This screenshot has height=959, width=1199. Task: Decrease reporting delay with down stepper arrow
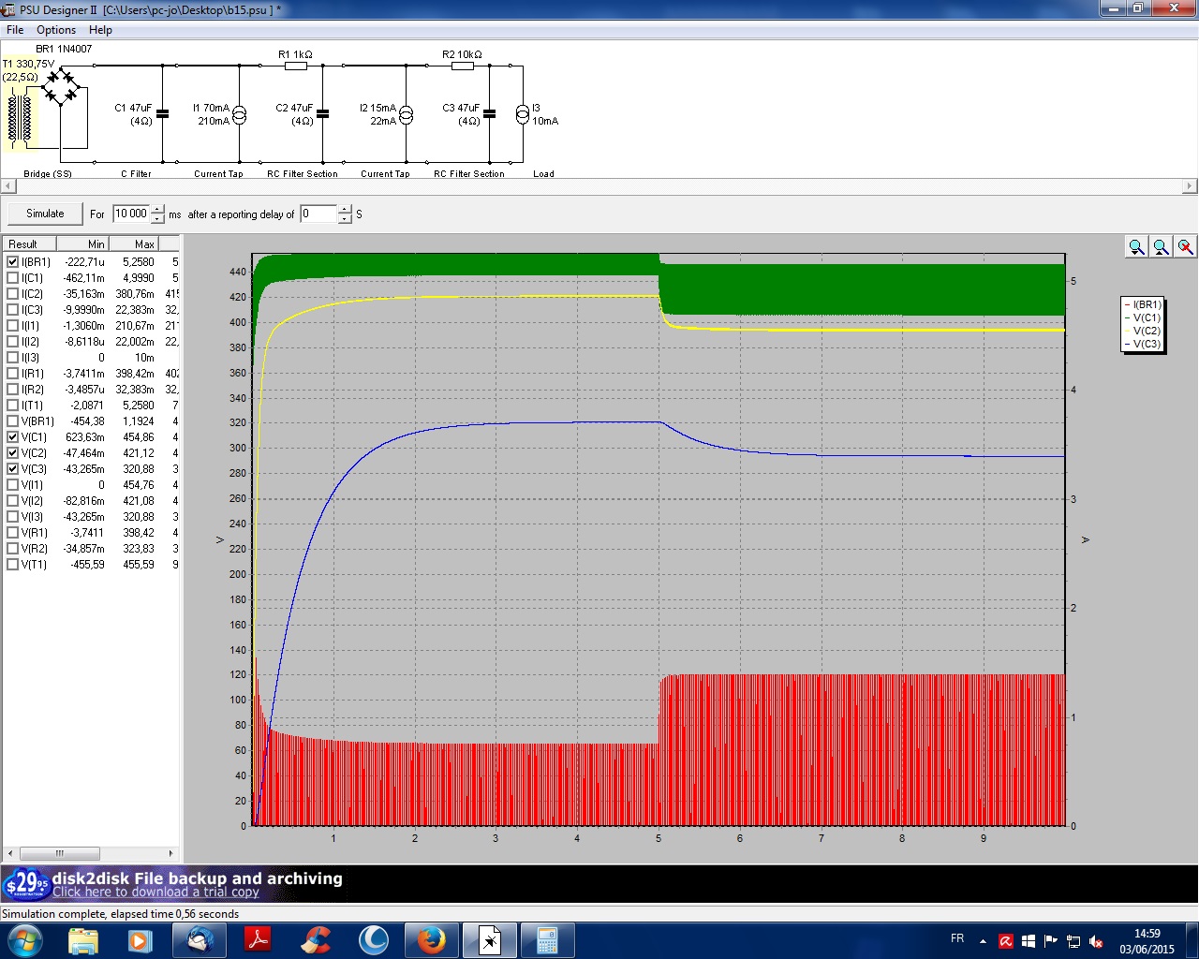click(345, 219)
